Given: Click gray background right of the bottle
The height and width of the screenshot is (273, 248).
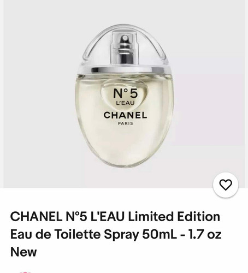Looking at the screenshot, I should 209,94.
